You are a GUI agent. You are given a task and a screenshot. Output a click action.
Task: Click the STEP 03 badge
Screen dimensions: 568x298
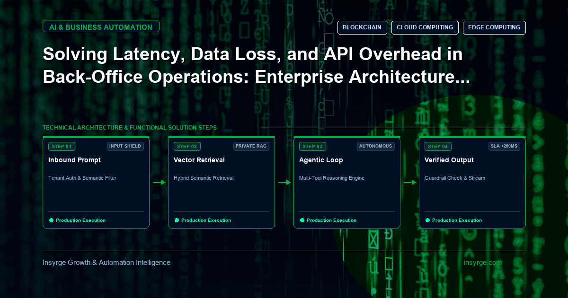tap(312, 147)
